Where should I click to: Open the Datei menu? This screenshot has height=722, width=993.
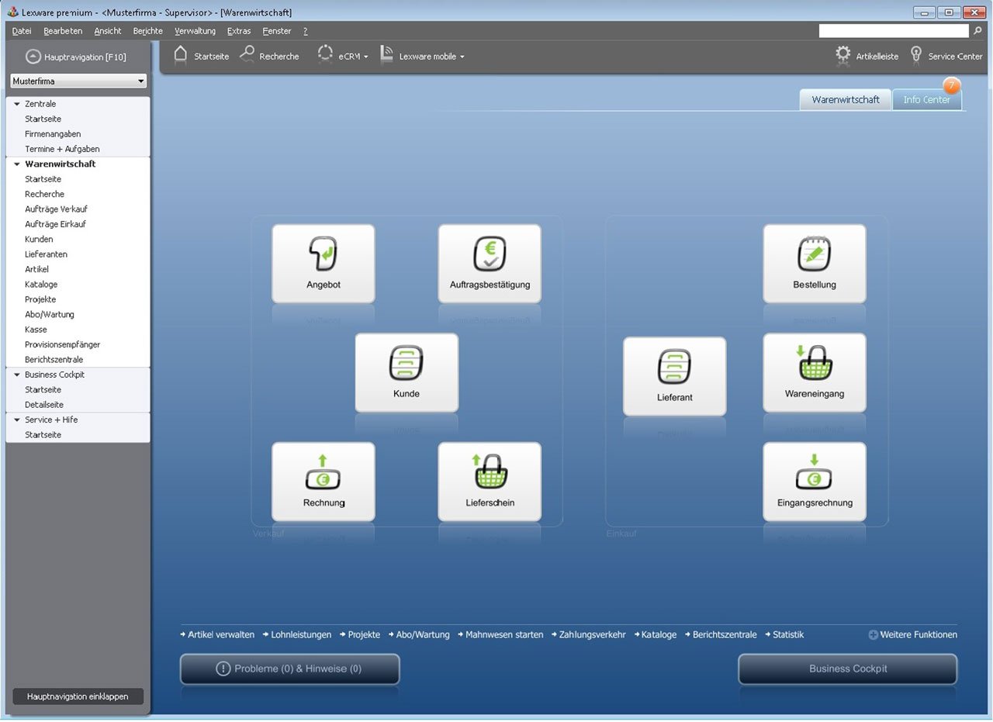point(22,31)
